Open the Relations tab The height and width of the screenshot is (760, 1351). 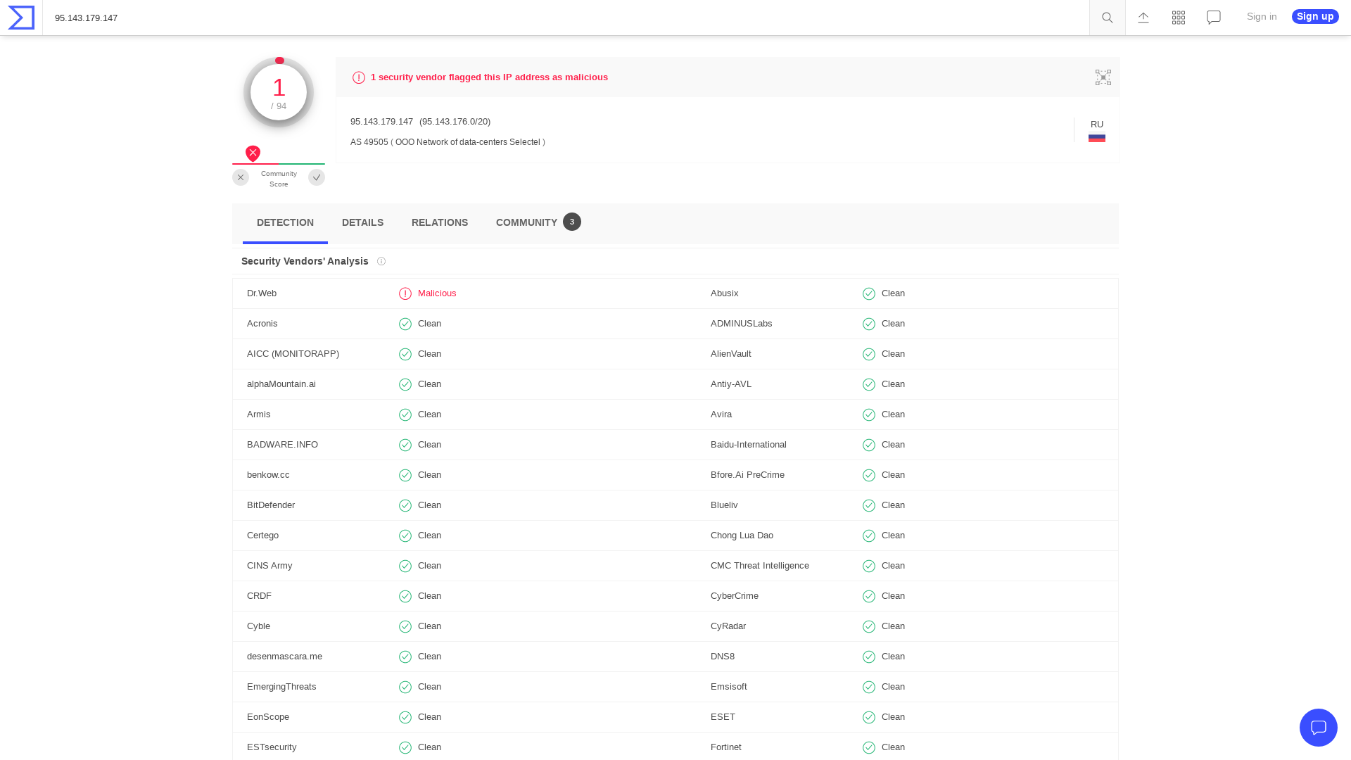pyautogui.click(x=440, y=222)
